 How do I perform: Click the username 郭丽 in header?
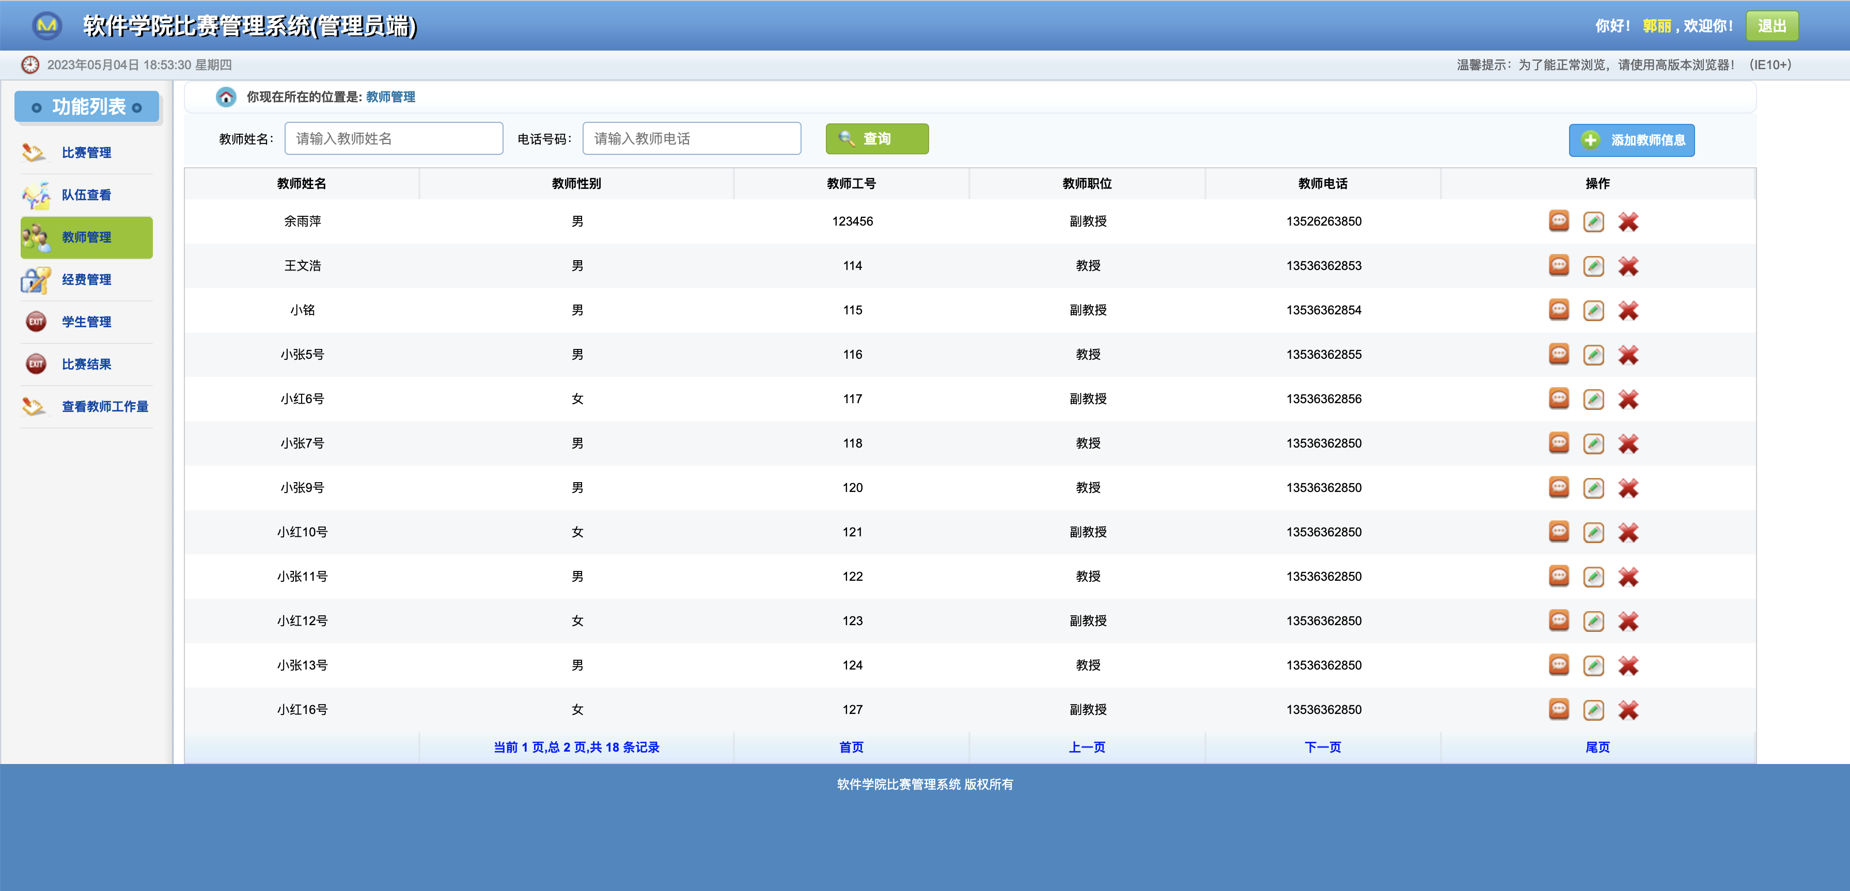click(x=1657, y=26)
